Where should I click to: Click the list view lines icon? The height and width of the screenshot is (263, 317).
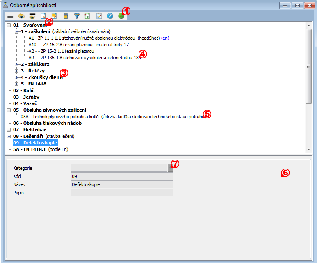point(10,16)
